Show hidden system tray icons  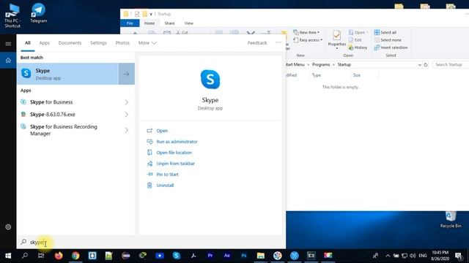[x=388, y=256]
